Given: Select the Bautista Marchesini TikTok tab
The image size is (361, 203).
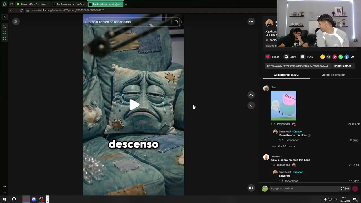Looking at the screenshot, I should click(x=105, y=4).
